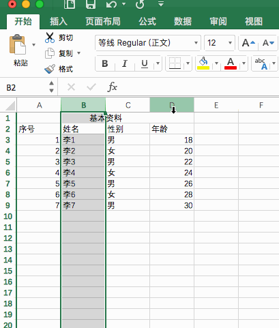Open the borders dropdown arrow
The width and height of the screenshot is (279, 328).
click(188, 63)
